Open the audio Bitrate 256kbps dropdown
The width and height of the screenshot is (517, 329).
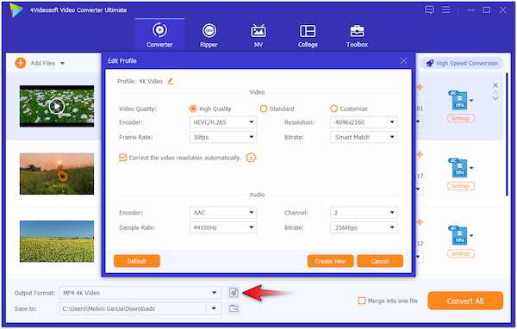point(364,227)
